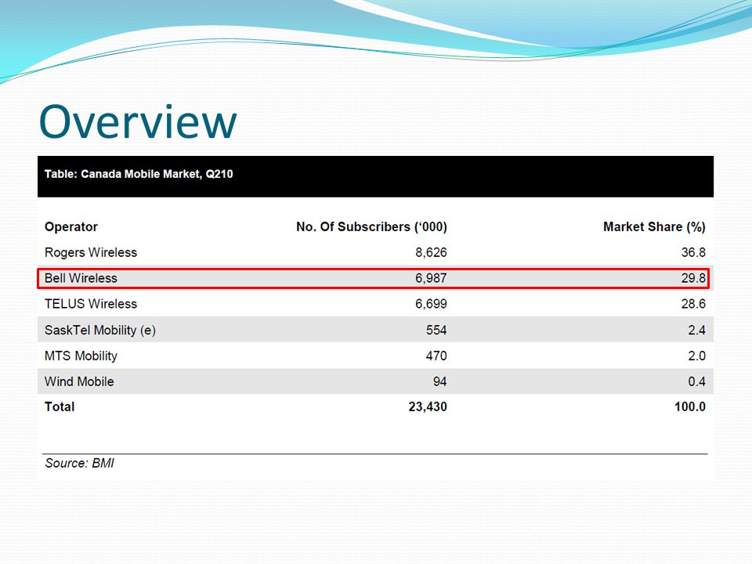Click the "Total" row label
The height and width of the screenshot is (564, 752).
coord(60,407)
